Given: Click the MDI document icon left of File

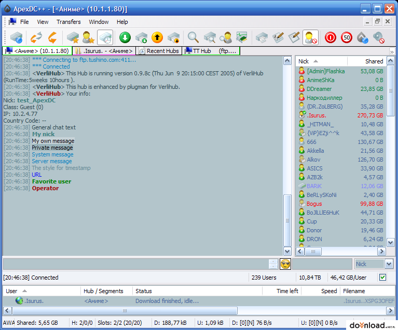Looking at the screenshot, I should click(x=12, y=22).
